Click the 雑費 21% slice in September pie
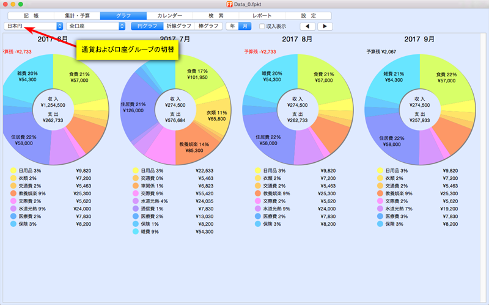The height and width of the screenshot is (305, 489). [x=394, y=77]
